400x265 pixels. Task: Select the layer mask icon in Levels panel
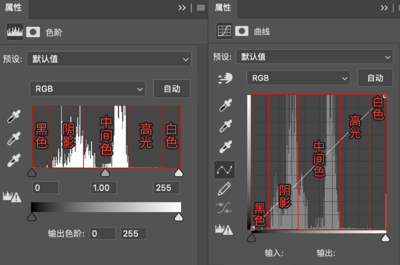[x=33, y=32]
